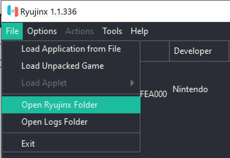The width and height of the screenshot is (230, 158).
Task: Click the FEA000 title ID text
Action: pyautogui.click(x=154, y=94)
